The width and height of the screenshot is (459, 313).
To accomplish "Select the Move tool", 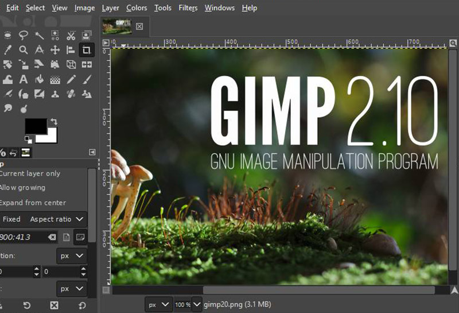I will [x=55, y=50].
